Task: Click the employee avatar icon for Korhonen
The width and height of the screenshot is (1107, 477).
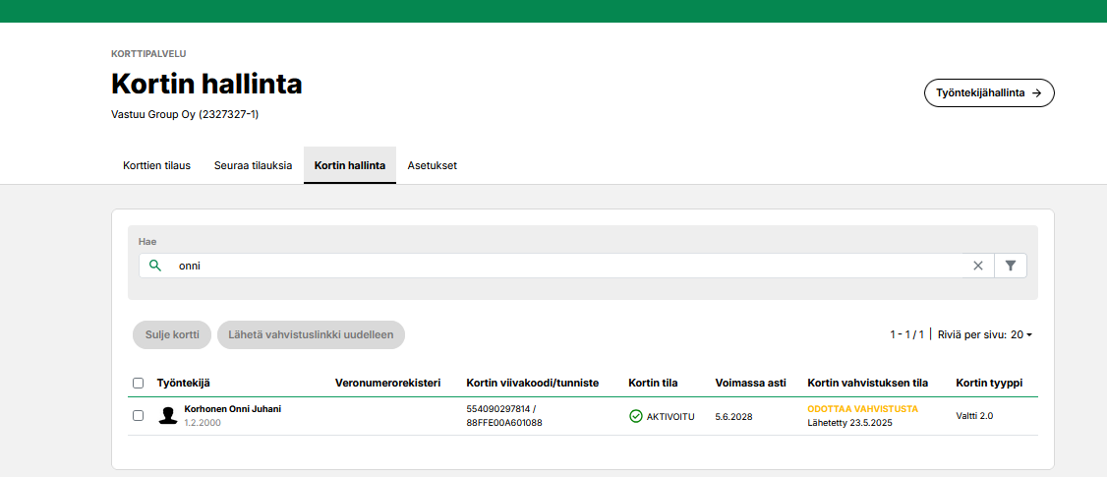Action: coord(168,416)
